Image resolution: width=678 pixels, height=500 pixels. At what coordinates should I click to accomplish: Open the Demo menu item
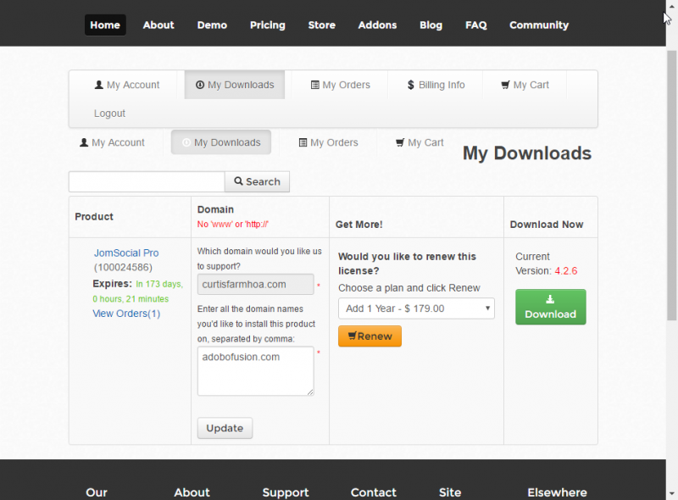point(212,25)
